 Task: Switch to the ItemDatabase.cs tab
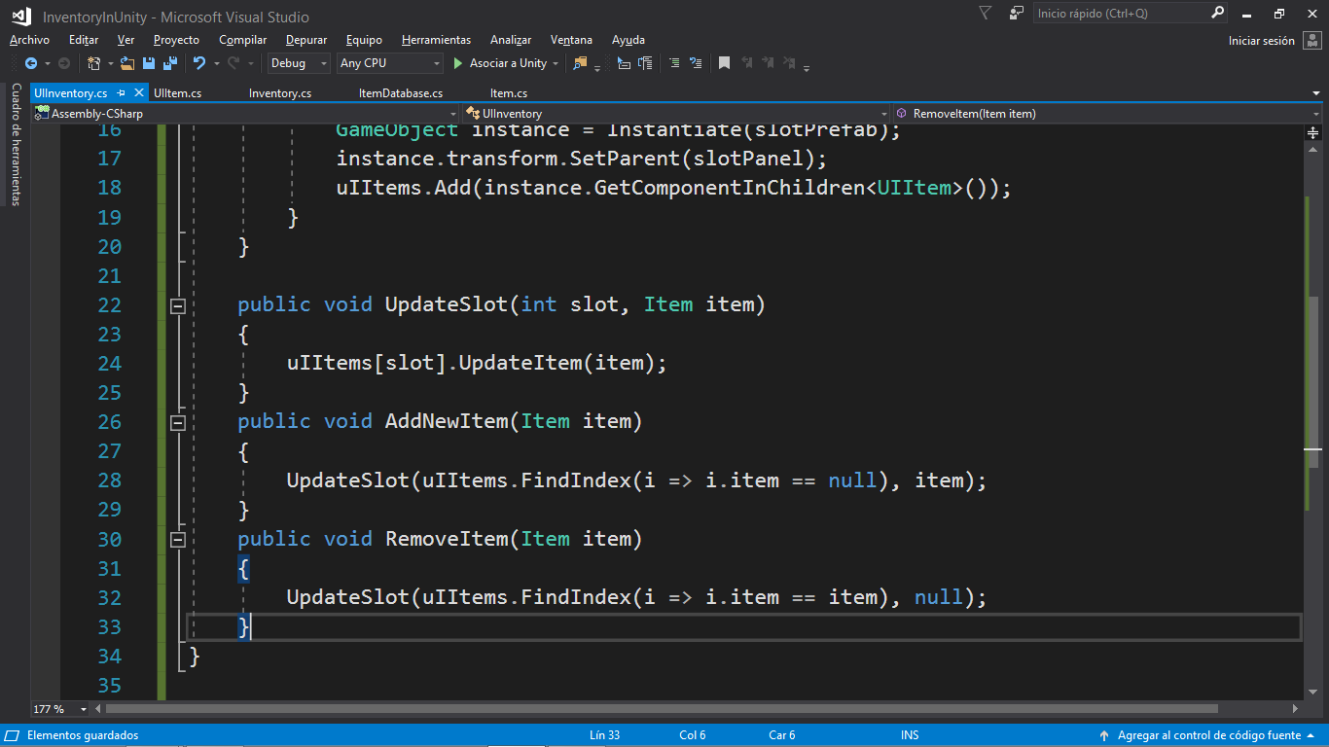click(401, 93)
